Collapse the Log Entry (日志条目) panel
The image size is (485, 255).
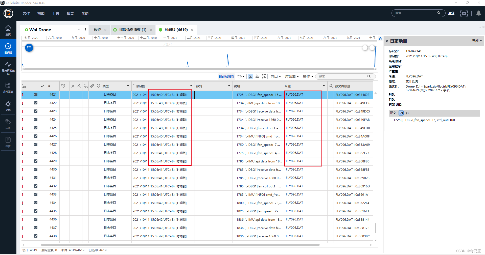pyautogui.click(x=387, y=41)
